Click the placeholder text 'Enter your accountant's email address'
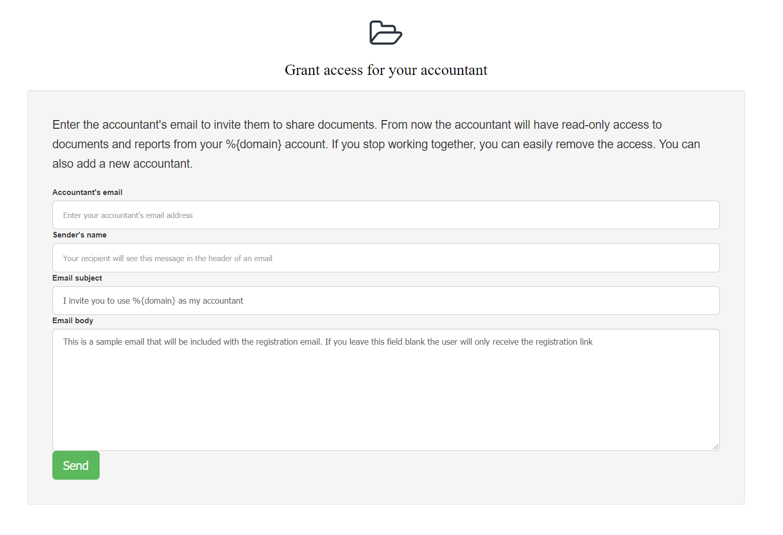Viewport: 783px width, 535px height. tap(128, 215)
